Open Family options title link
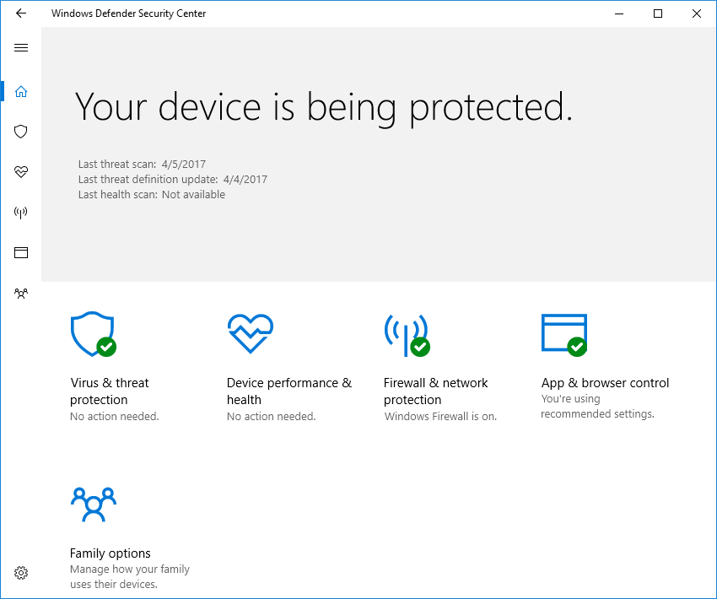 pyautogui.click(x=111, y=553)
